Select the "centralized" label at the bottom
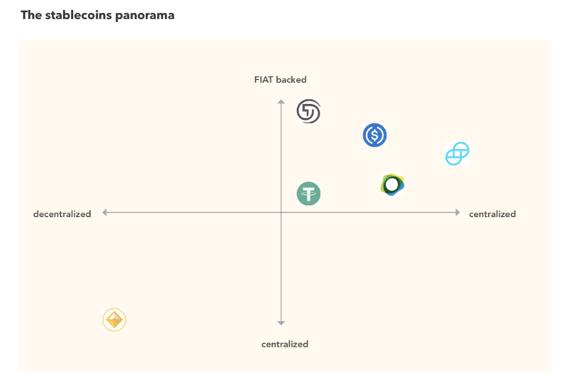567x380 pixels. point(285,344)
